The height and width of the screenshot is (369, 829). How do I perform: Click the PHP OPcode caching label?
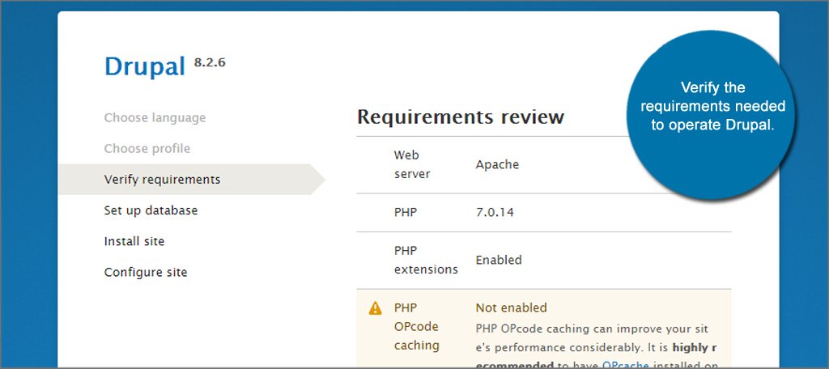416,326
